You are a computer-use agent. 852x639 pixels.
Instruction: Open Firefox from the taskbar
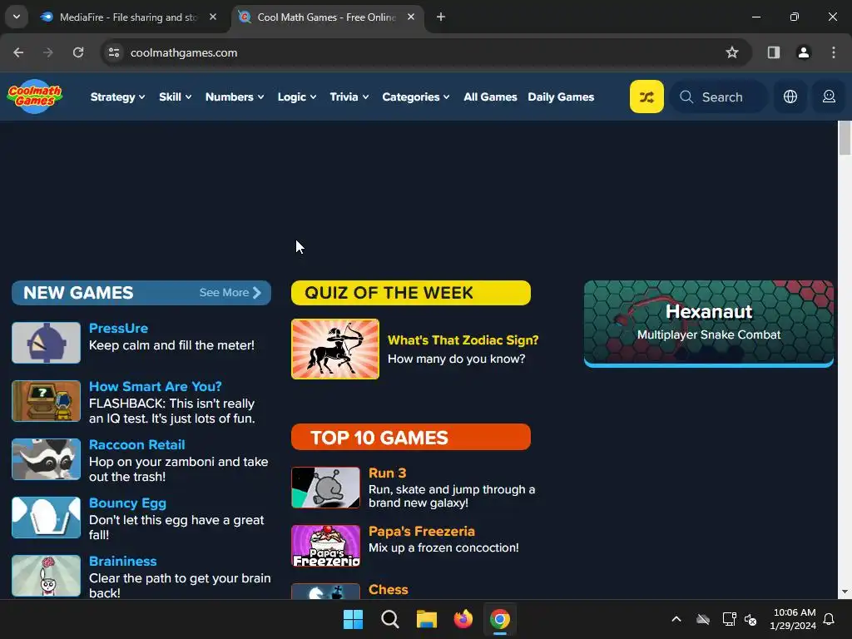[463, 619]
